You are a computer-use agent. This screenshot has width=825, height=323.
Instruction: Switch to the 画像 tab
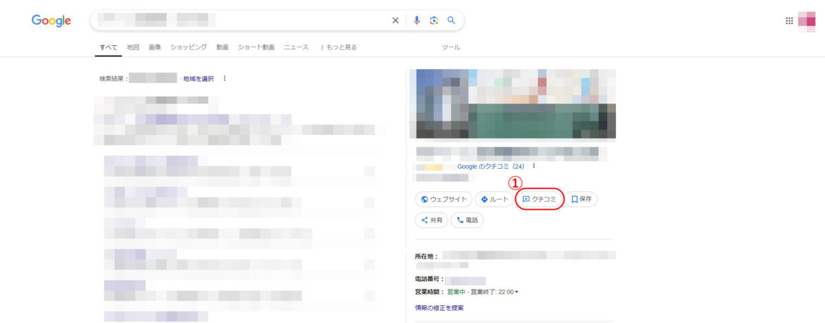tap(155, 47)
